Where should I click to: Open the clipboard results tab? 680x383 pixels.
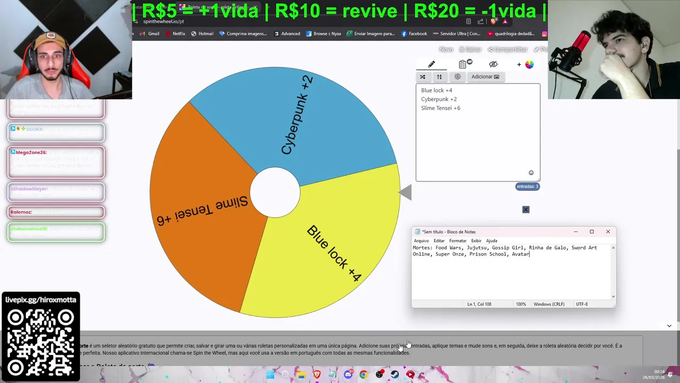(x=463, y=64)
